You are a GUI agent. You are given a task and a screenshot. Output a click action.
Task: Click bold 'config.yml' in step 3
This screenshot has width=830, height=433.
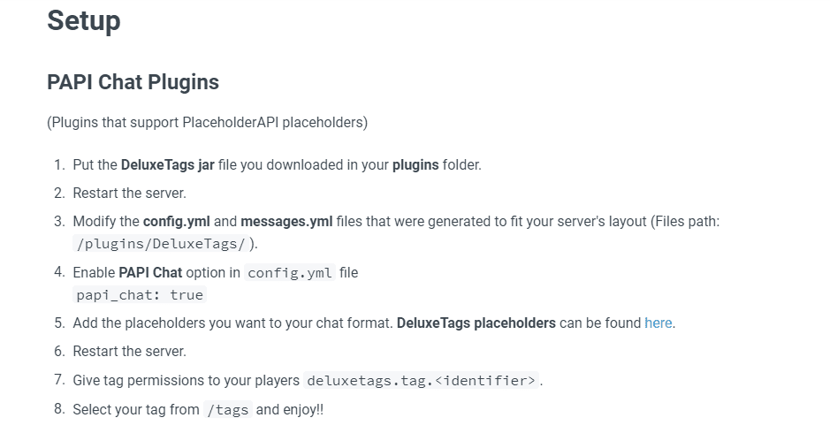pos(177,221)
